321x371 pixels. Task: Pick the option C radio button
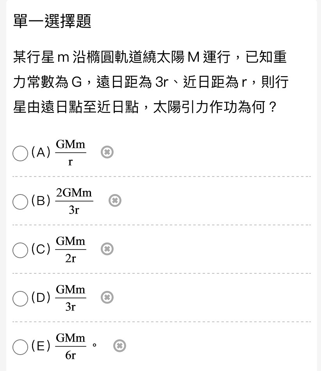(x=20, y=250)
